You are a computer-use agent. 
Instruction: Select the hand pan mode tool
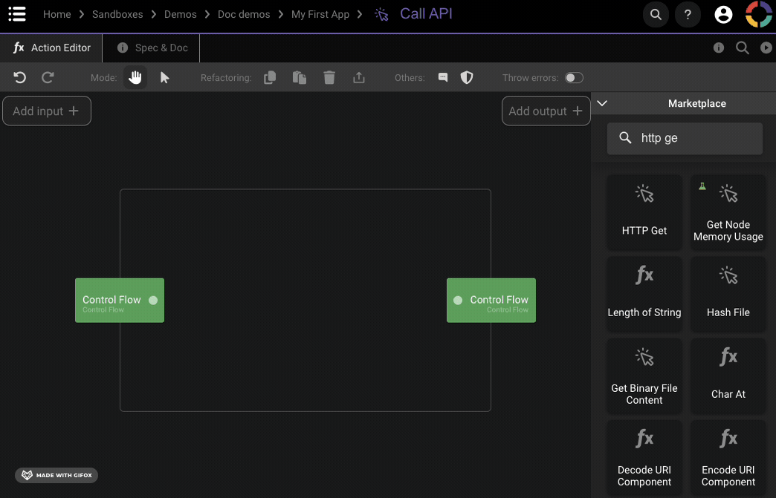point(135,78)
